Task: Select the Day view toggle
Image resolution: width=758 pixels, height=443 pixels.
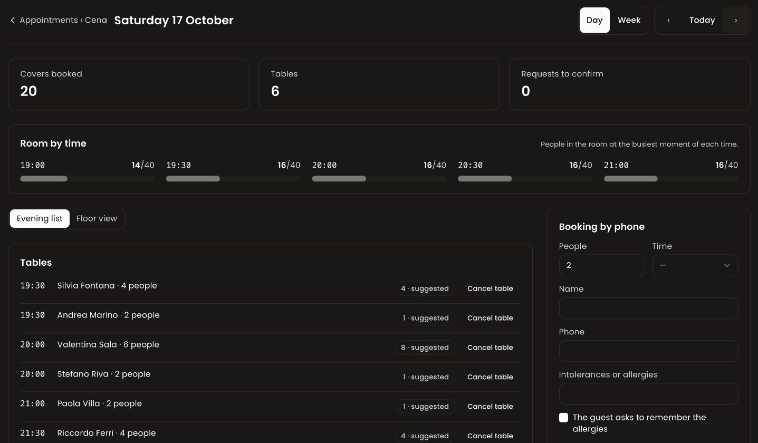Action: (594, 20)
